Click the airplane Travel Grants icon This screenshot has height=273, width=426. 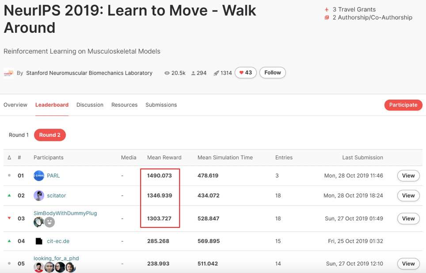coord(326,9)
